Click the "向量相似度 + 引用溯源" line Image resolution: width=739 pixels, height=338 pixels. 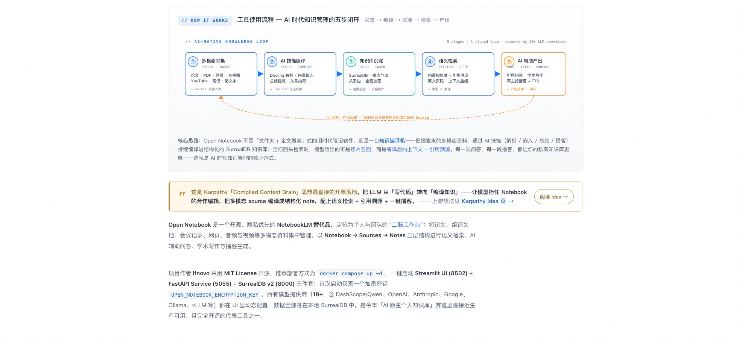coord(448,75)
